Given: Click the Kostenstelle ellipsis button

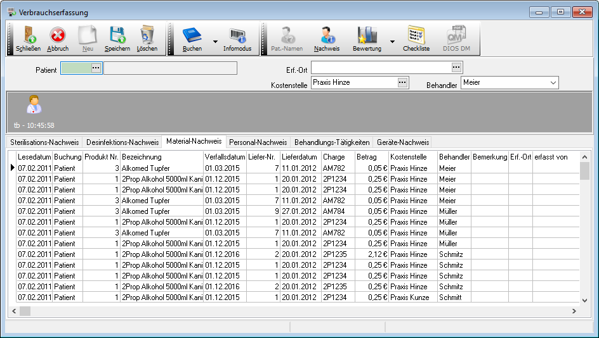Looking at the screenshot, I should (402, 82).
